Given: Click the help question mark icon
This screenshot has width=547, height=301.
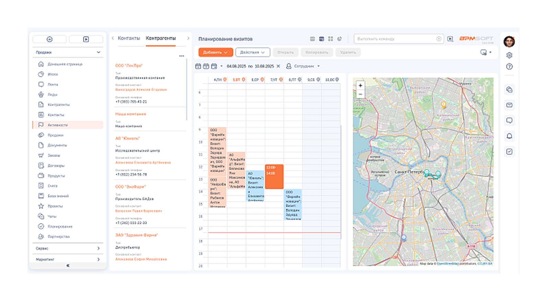Looking at the screenshot, I should pyautogui.click(x=510, y=67).
